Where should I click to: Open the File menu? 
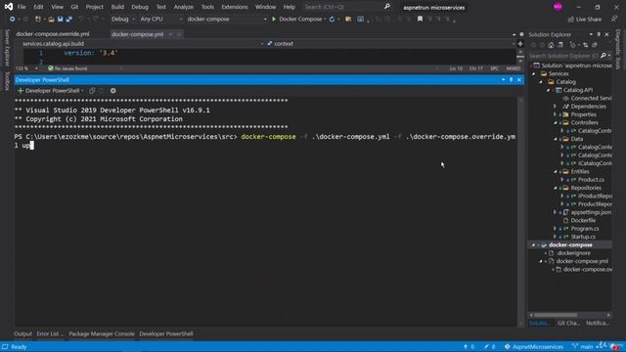coord(22,7)
